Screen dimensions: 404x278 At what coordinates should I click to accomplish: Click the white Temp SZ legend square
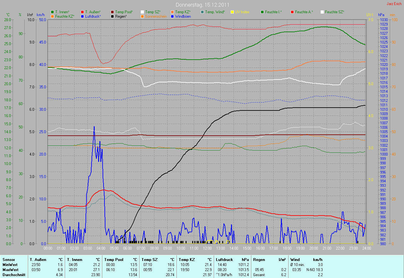click(x=142, y=12)
